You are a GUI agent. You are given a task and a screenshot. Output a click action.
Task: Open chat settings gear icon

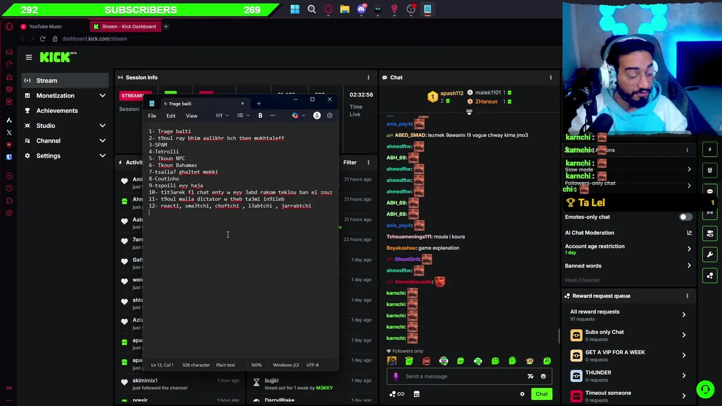(522, 394)
